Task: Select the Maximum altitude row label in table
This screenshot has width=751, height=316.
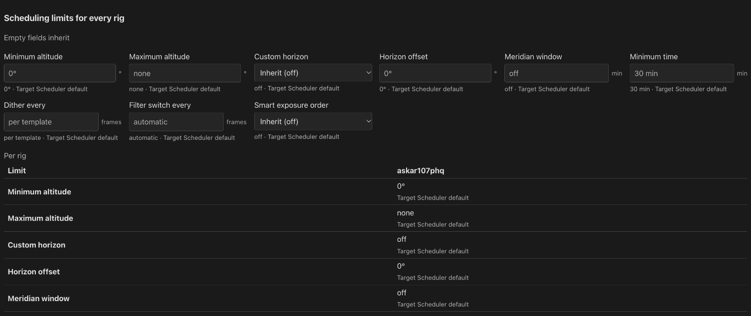Action: [40, 218]
